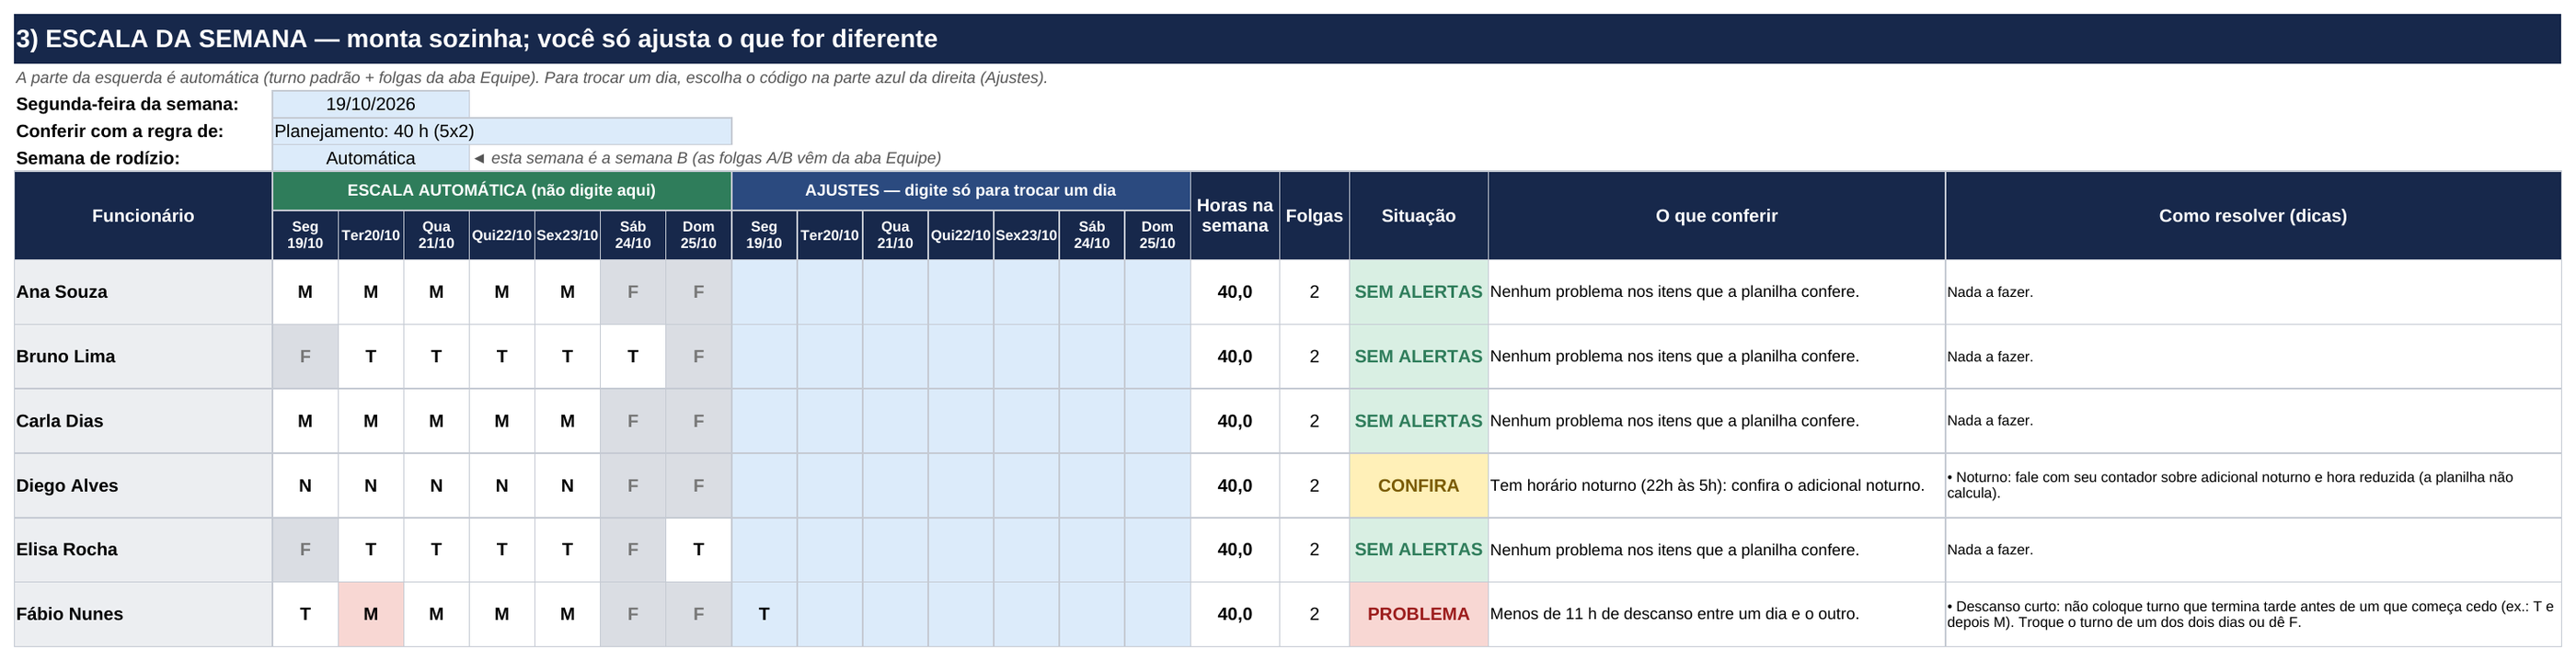Image resolution: width=2576 pixels, height=661 pixels.
Task: Select the Descanso curto tip for Fábio
Action: point(2251,614)
